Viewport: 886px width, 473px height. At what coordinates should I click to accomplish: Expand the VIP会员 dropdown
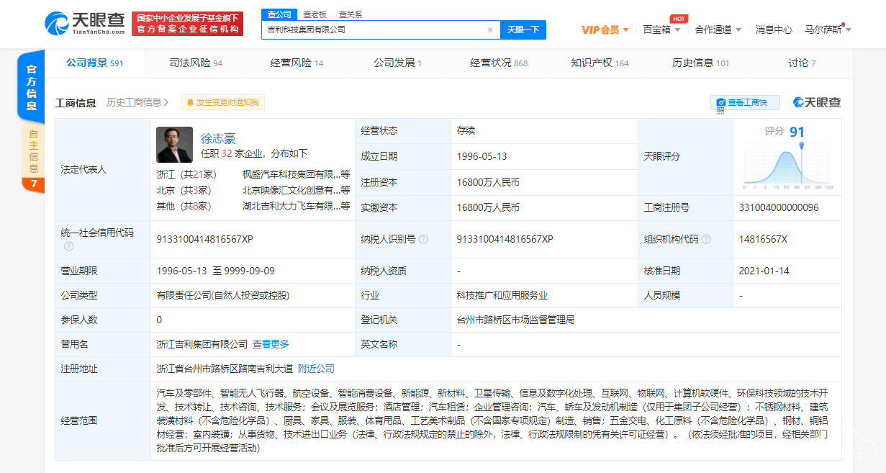605,30
